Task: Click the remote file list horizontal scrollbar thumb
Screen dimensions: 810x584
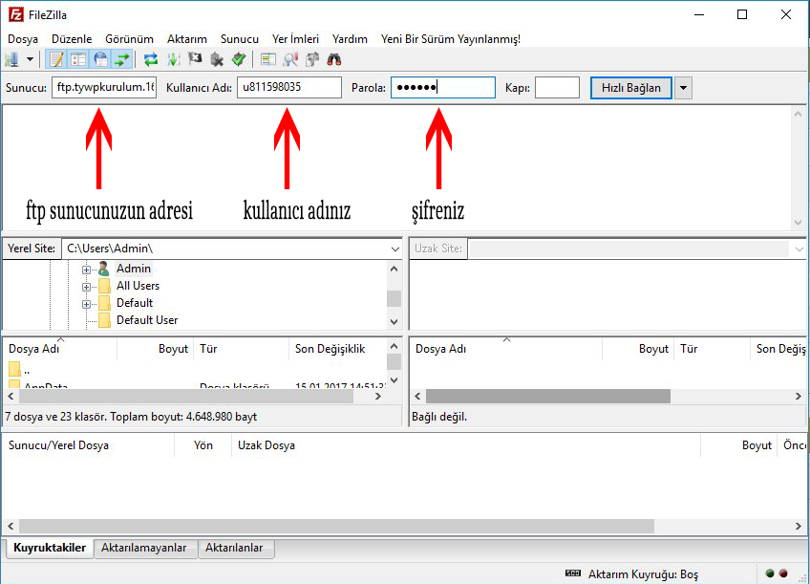Action: pos(548,397)
